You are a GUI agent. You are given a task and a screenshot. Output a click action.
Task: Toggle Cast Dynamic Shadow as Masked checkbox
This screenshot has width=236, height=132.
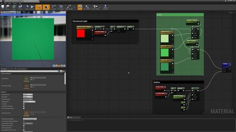24,121
